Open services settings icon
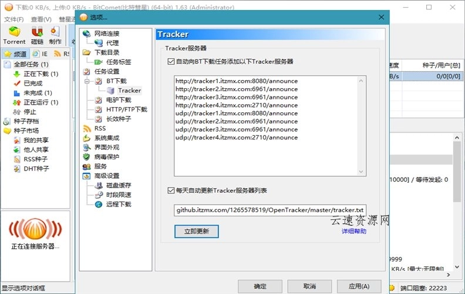 [x=86, y=166]
